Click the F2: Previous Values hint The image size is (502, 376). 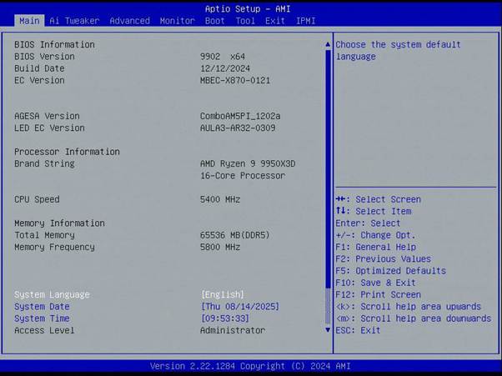click(384, 259)
